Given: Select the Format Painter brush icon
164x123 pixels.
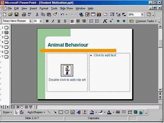Looking at the screenshot, I should (55, 14).
